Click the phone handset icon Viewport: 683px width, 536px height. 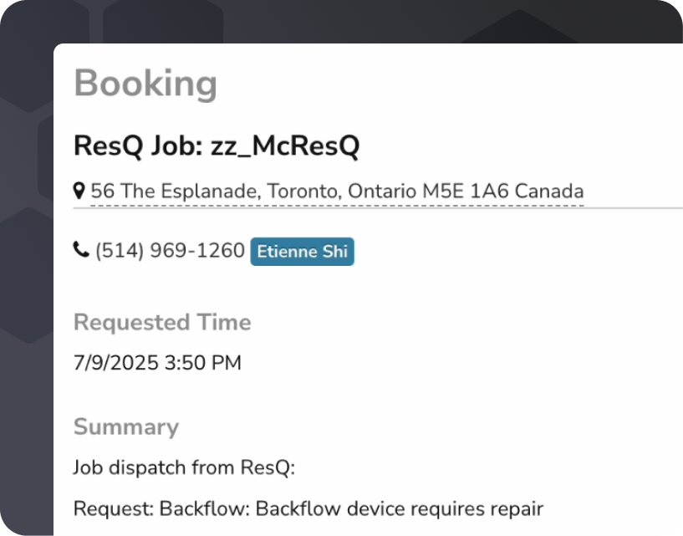[81, 250]
